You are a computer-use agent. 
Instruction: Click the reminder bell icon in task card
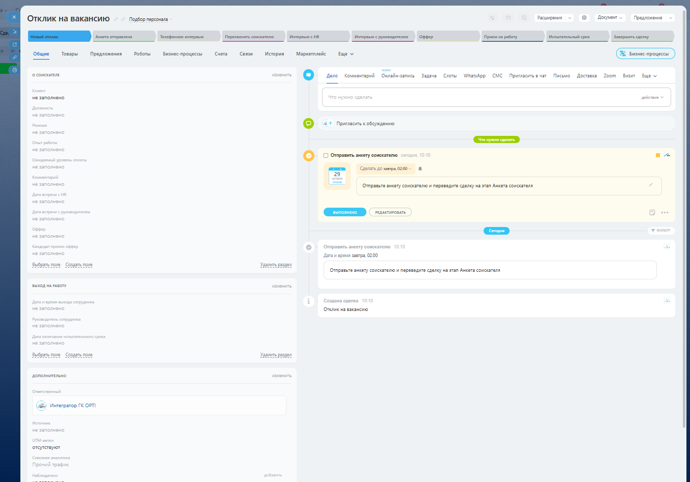point(420,168)
